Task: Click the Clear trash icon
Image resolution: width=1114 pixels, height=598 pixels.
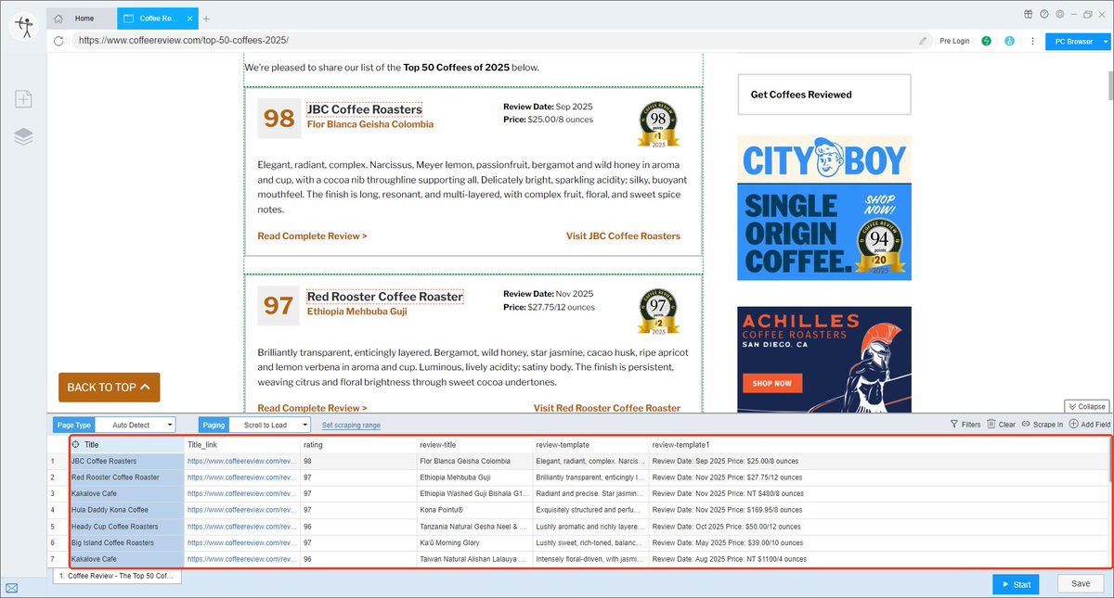Action: (x=991, y=424)
